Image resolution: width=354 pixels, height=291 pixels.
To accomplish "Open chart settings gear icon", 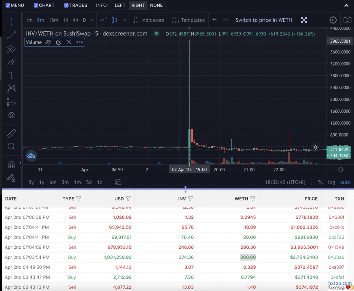I will point(333,20).
